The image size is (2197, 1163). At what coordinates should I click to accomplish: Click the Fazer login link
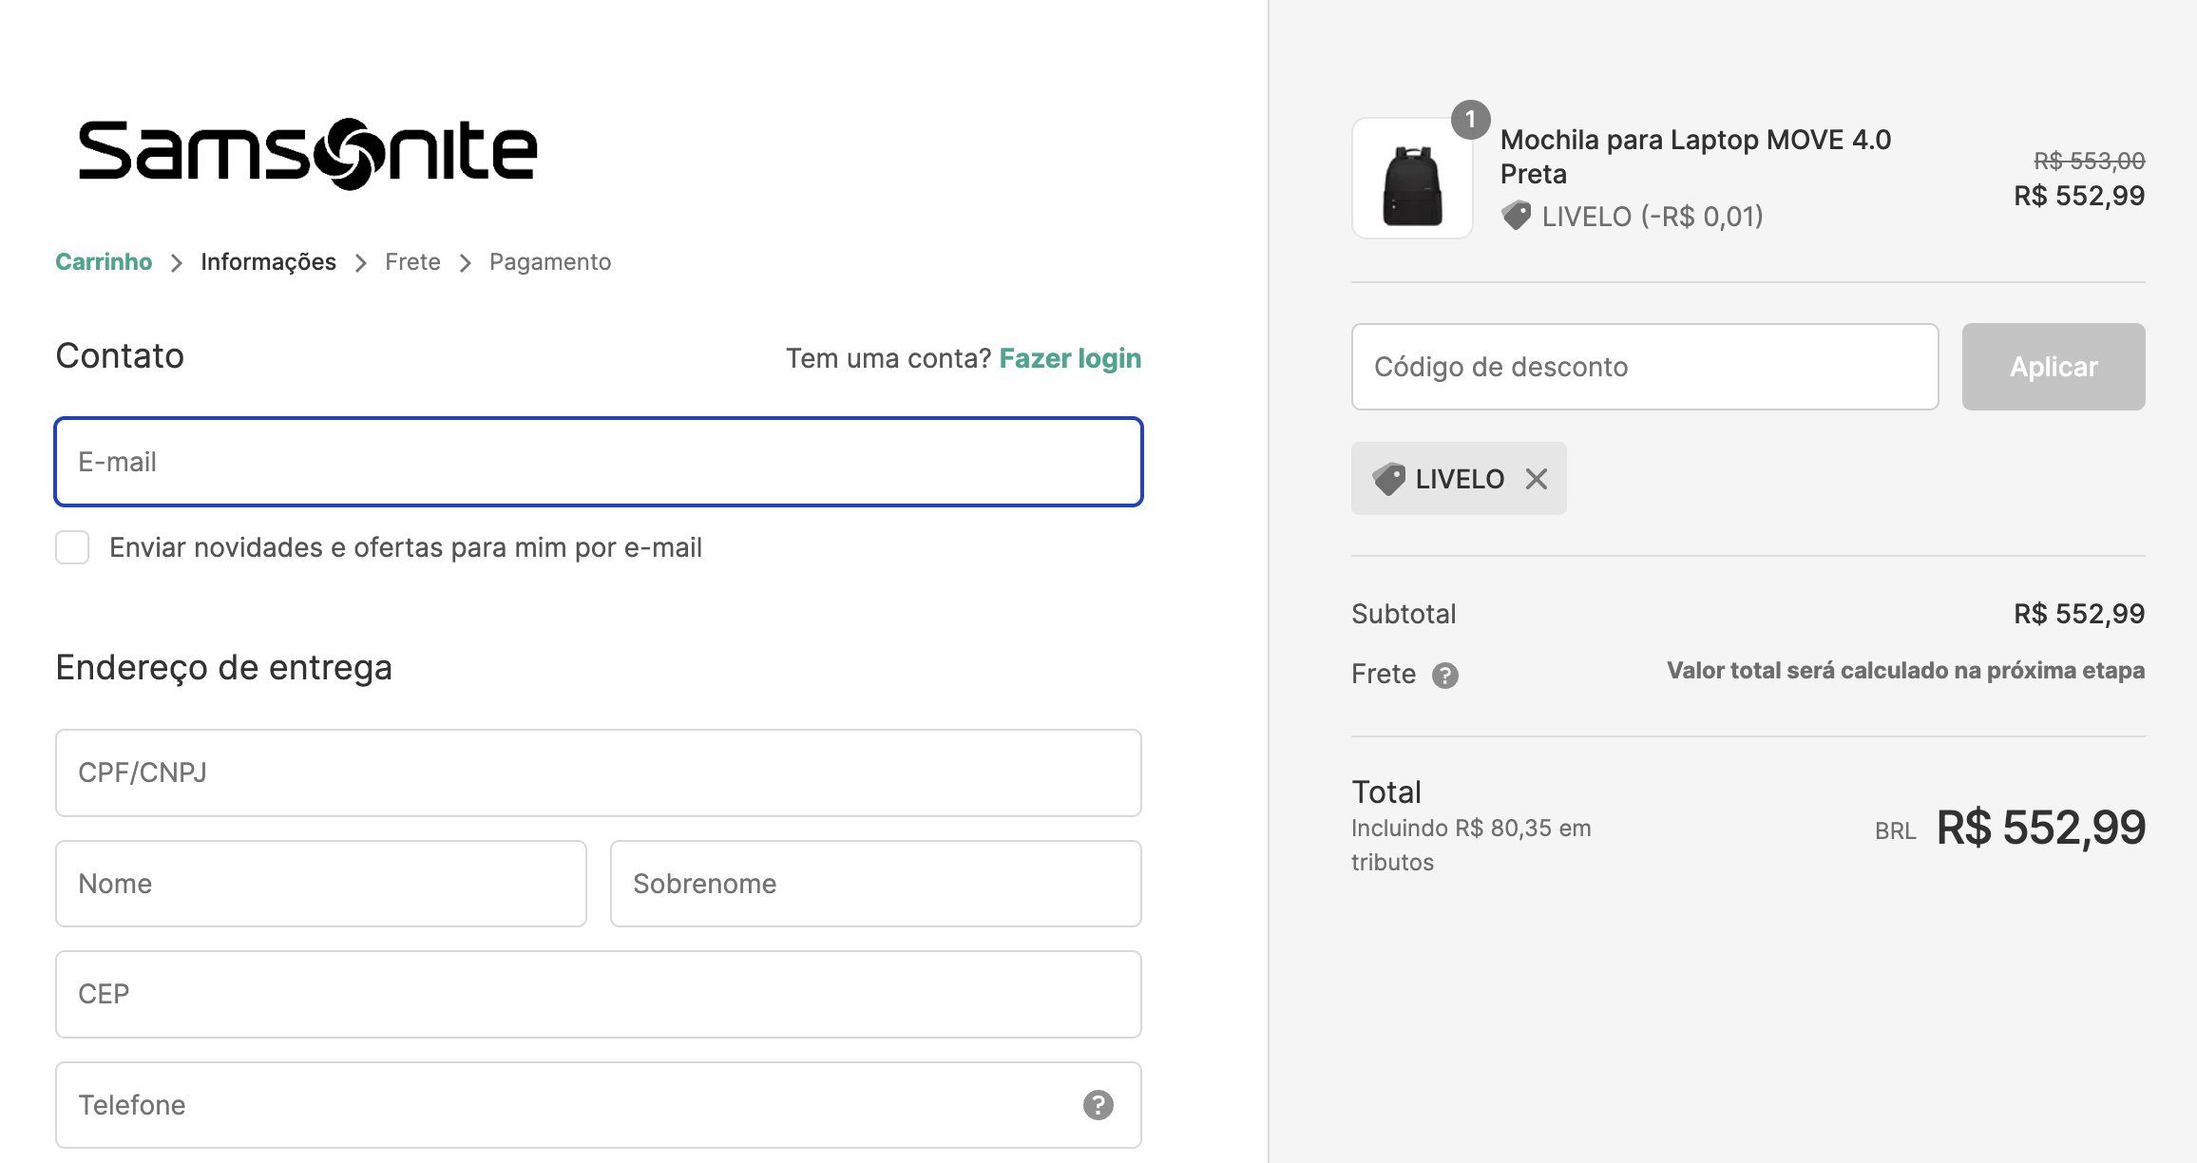1070,358
